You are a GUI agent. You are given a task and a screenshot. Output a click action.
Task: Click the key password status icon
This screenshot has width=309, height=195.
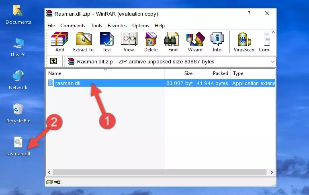point(57,182)
